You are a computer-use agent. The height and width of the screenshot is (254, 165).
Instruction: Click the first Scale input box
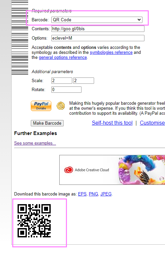tap(62, 80)
